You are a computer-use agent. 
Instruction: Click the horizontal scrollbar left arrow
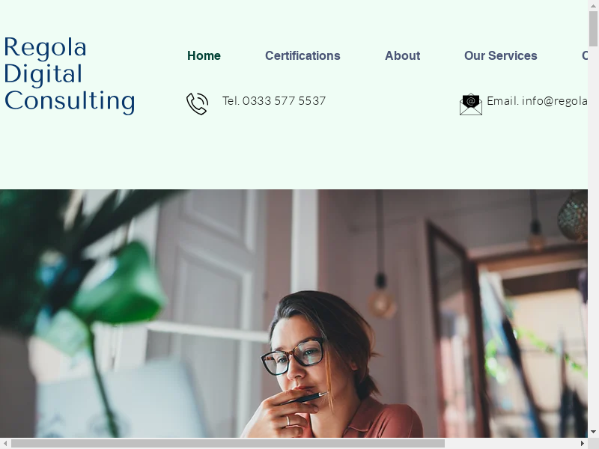[5, 443]
